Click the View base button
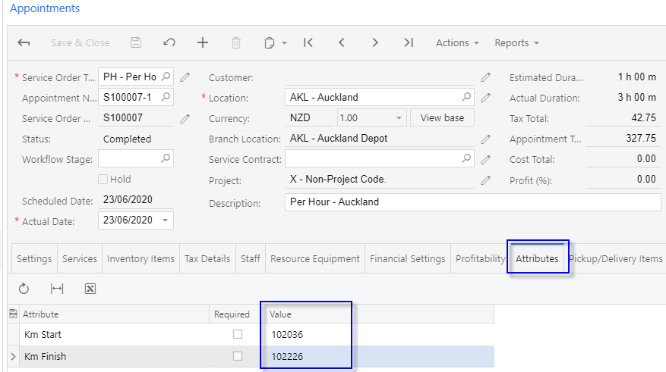The width and height of the screenshot is (666, 372). 442,118
